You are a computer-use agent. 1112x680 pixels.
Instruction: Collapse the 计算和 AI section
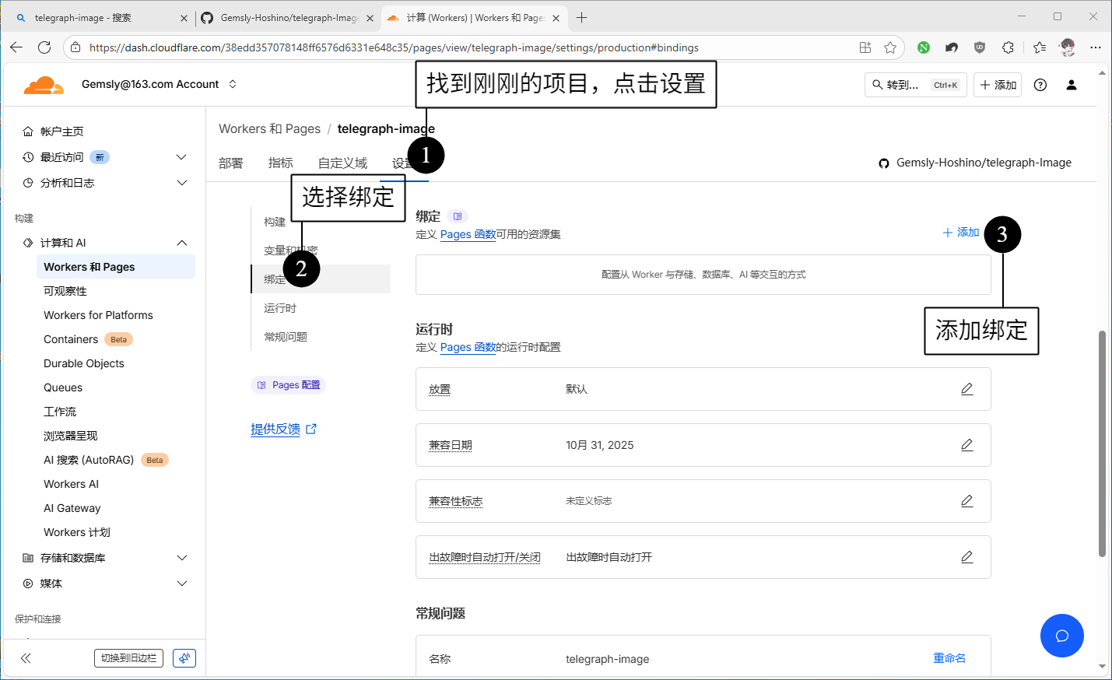[181, 243]
